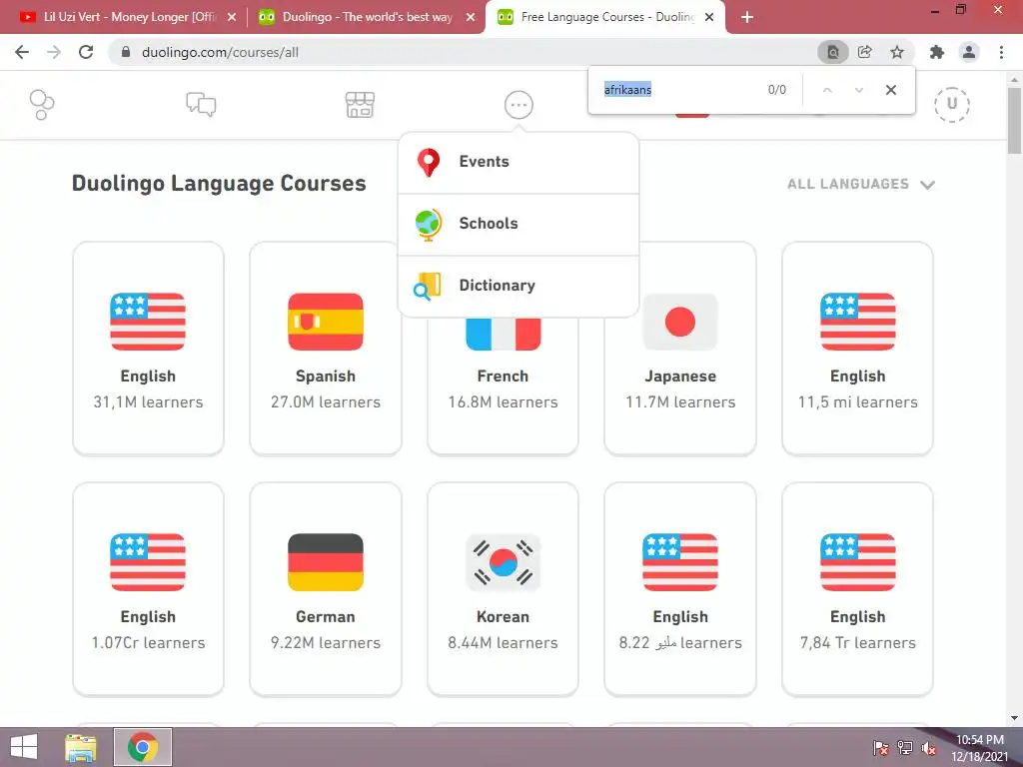1023x767 pixels.
Task: Open the Extensions puzzle icon
Action: tap(937, 52)
